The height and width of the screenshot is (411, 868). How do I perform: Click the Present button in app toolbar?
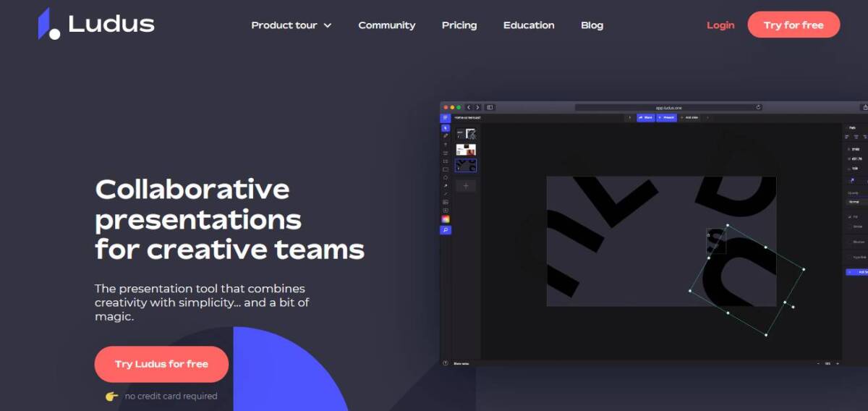(x=667, y=117)
